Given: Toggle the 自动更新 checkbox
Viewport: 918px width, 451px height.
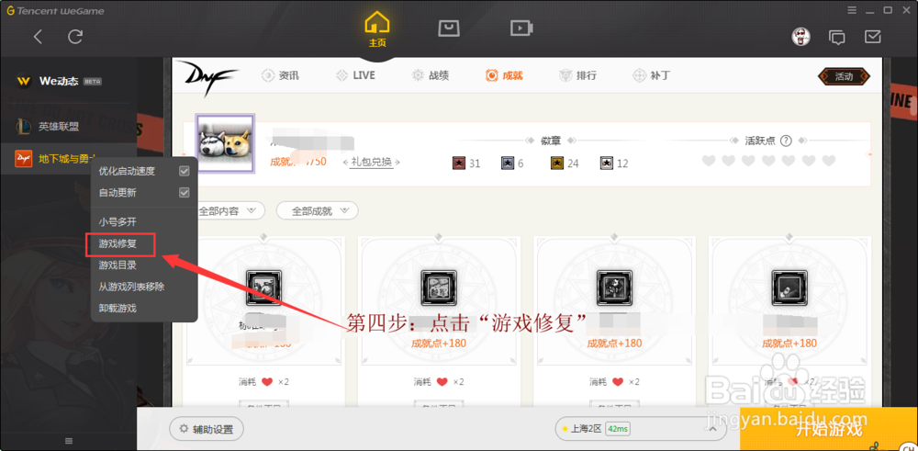Looking at the screenshot, I should (185, 192).
